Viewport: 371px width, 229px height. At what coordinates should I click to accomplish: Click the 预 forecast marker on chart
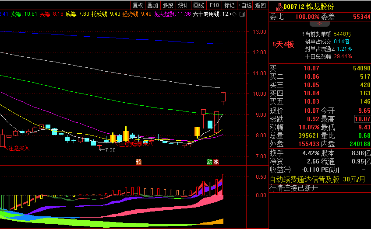tap(139, 162)
